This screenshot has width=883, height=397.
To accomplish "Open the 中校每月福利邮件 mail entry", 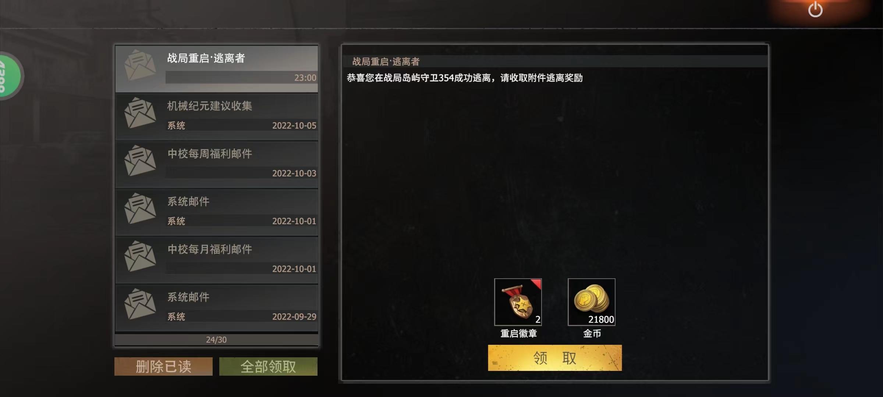I will coord(217,260).
